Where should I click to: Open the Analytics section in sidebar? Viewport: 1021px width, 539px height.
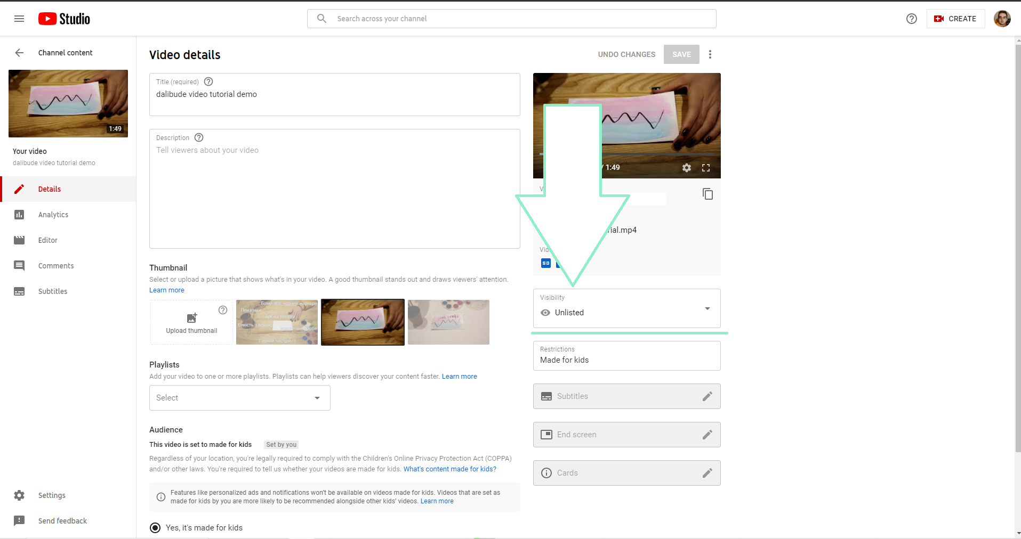click(53, 215)
